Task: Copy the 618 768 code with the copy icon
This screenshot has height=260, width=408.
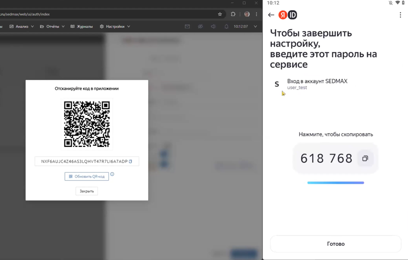Action: [x=365, y=158]
